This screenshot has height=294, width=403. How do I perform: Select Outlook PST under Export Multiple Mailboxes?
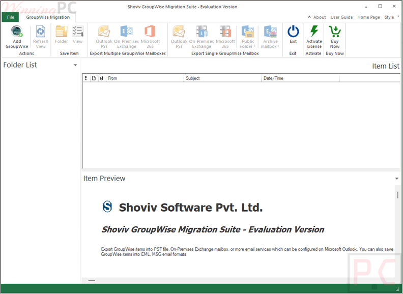coord(104,37)
